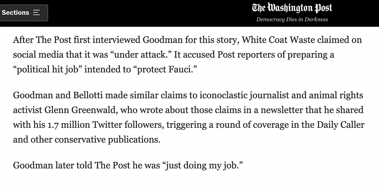Click the hamburger lines icon beside Sections
The width and height of the screenshot is (379, 191).
[36, 13]
